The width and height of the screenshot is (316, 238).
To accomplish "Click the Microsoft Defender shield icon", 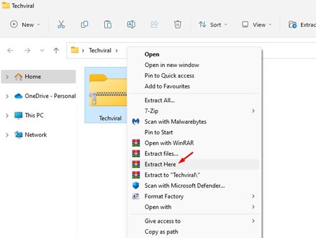I will point(136,186).
